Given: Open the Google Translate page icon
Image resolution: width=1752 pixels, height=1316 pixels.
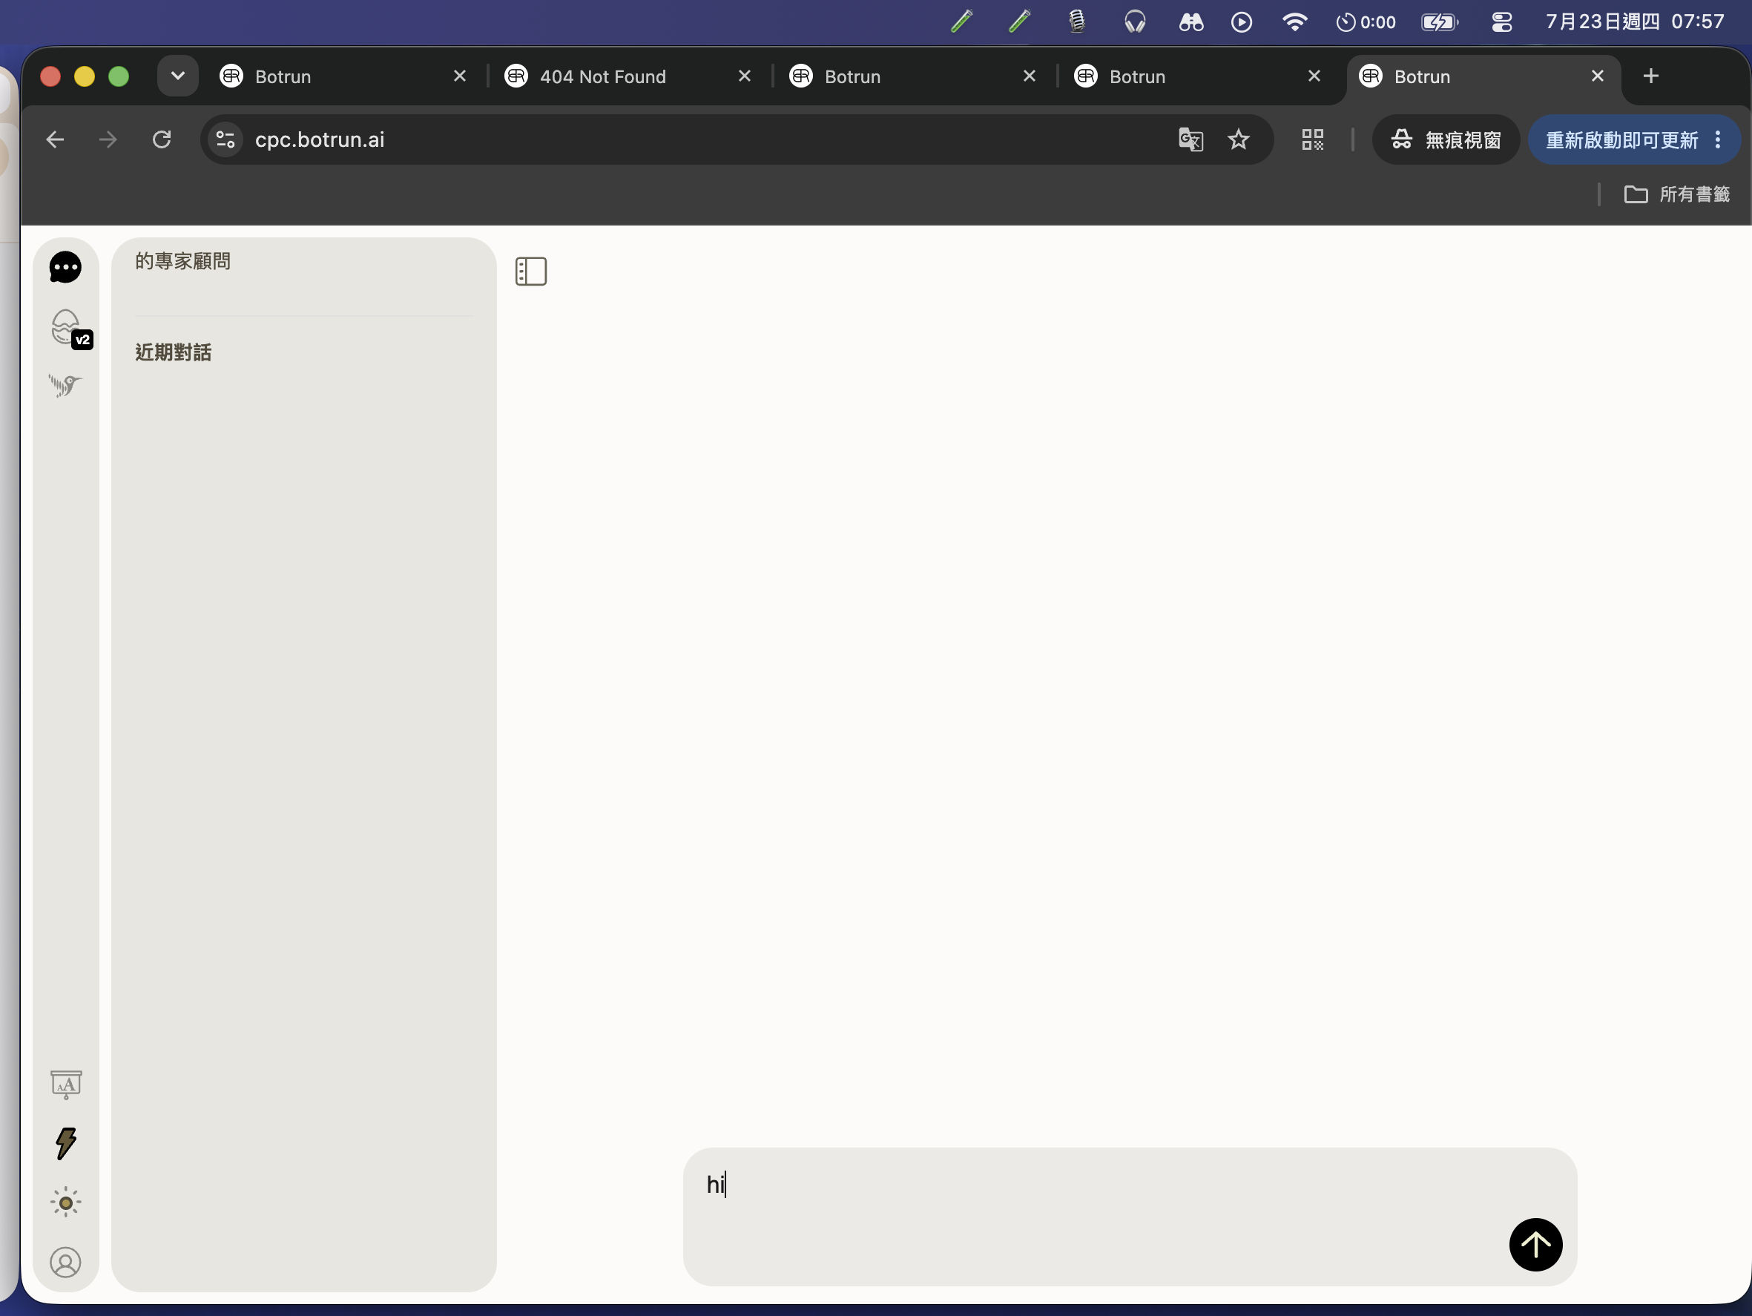Looking at the screenshot, I should point(1190,139).
